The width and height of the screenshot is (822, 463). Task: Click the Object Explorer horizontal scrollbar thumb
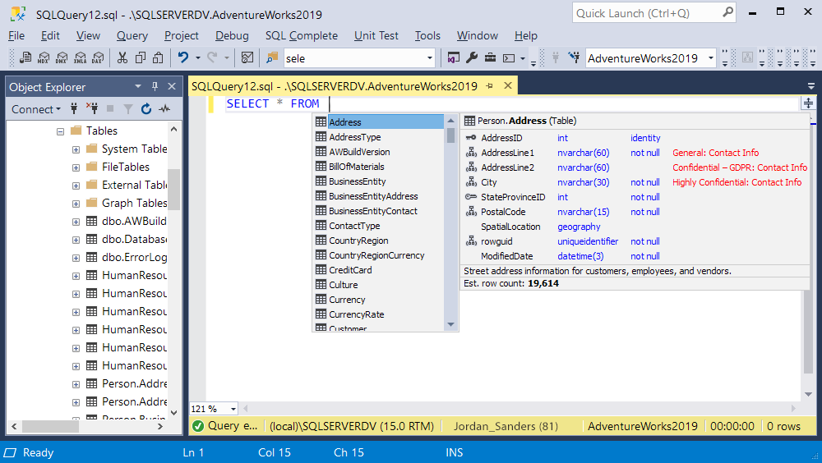[50, 426]
